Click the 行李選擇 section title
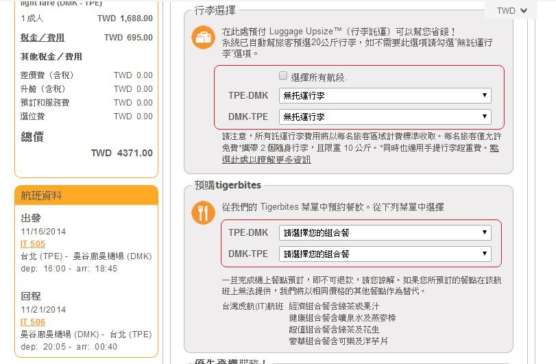The image size is (556, 364). 215,10
